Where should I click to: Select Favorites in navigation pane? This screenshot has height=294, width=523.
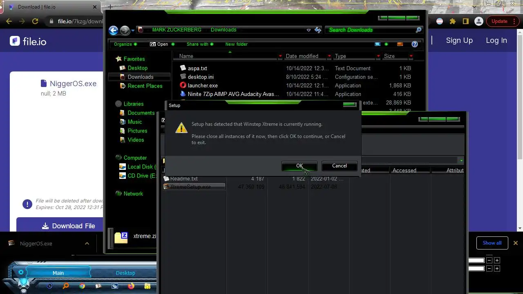point(134,59)
